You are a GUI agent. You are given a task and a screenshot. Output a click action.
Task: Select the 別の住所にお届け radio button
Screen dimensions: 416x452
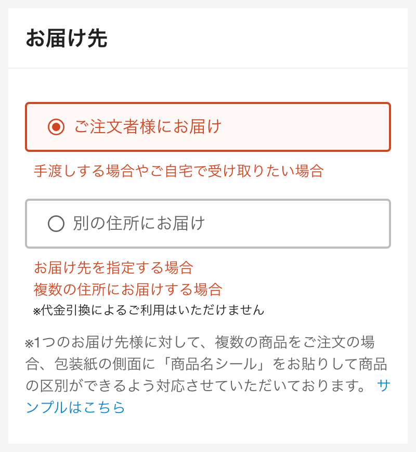tap(56, 224)
